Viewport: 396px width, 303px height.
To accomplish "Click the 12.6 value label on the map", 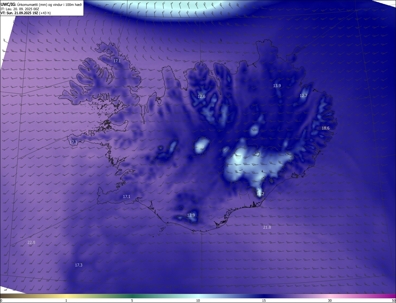I will tap(201, 97).
